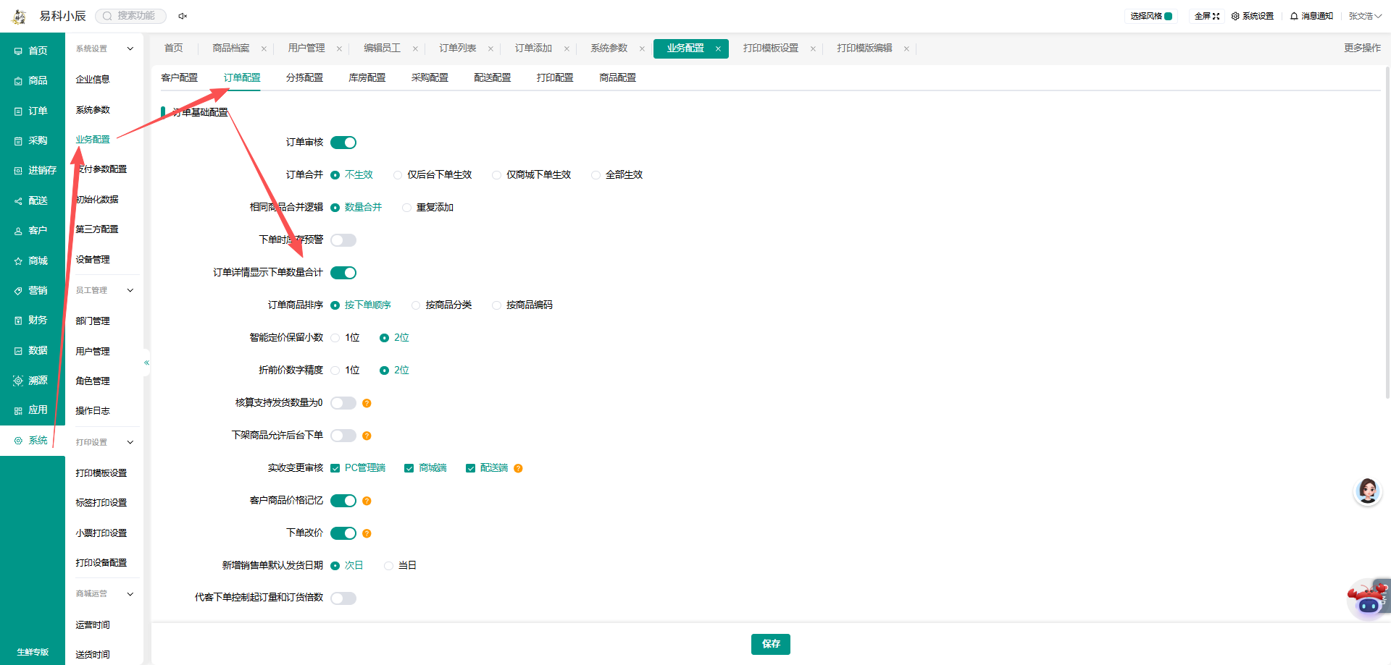Image resolution: width=1391 pixels, height=665 pixels.
Task: Collapse the 商城运营 menu group
Action: (x=130, y=594)
